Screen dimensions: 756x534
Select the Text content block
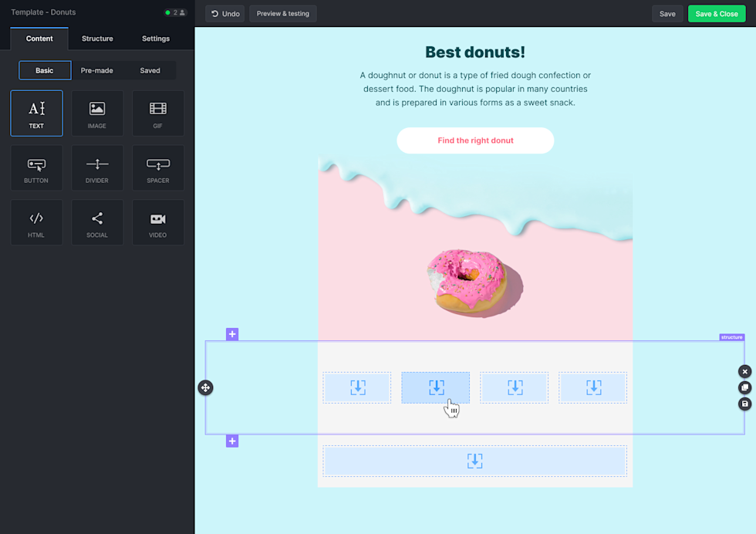(36, 113)
